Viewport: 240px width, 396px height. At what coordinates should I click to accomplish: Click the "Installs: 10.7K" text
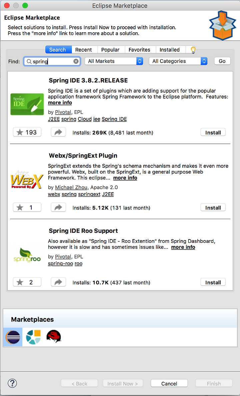click(90, 282)
